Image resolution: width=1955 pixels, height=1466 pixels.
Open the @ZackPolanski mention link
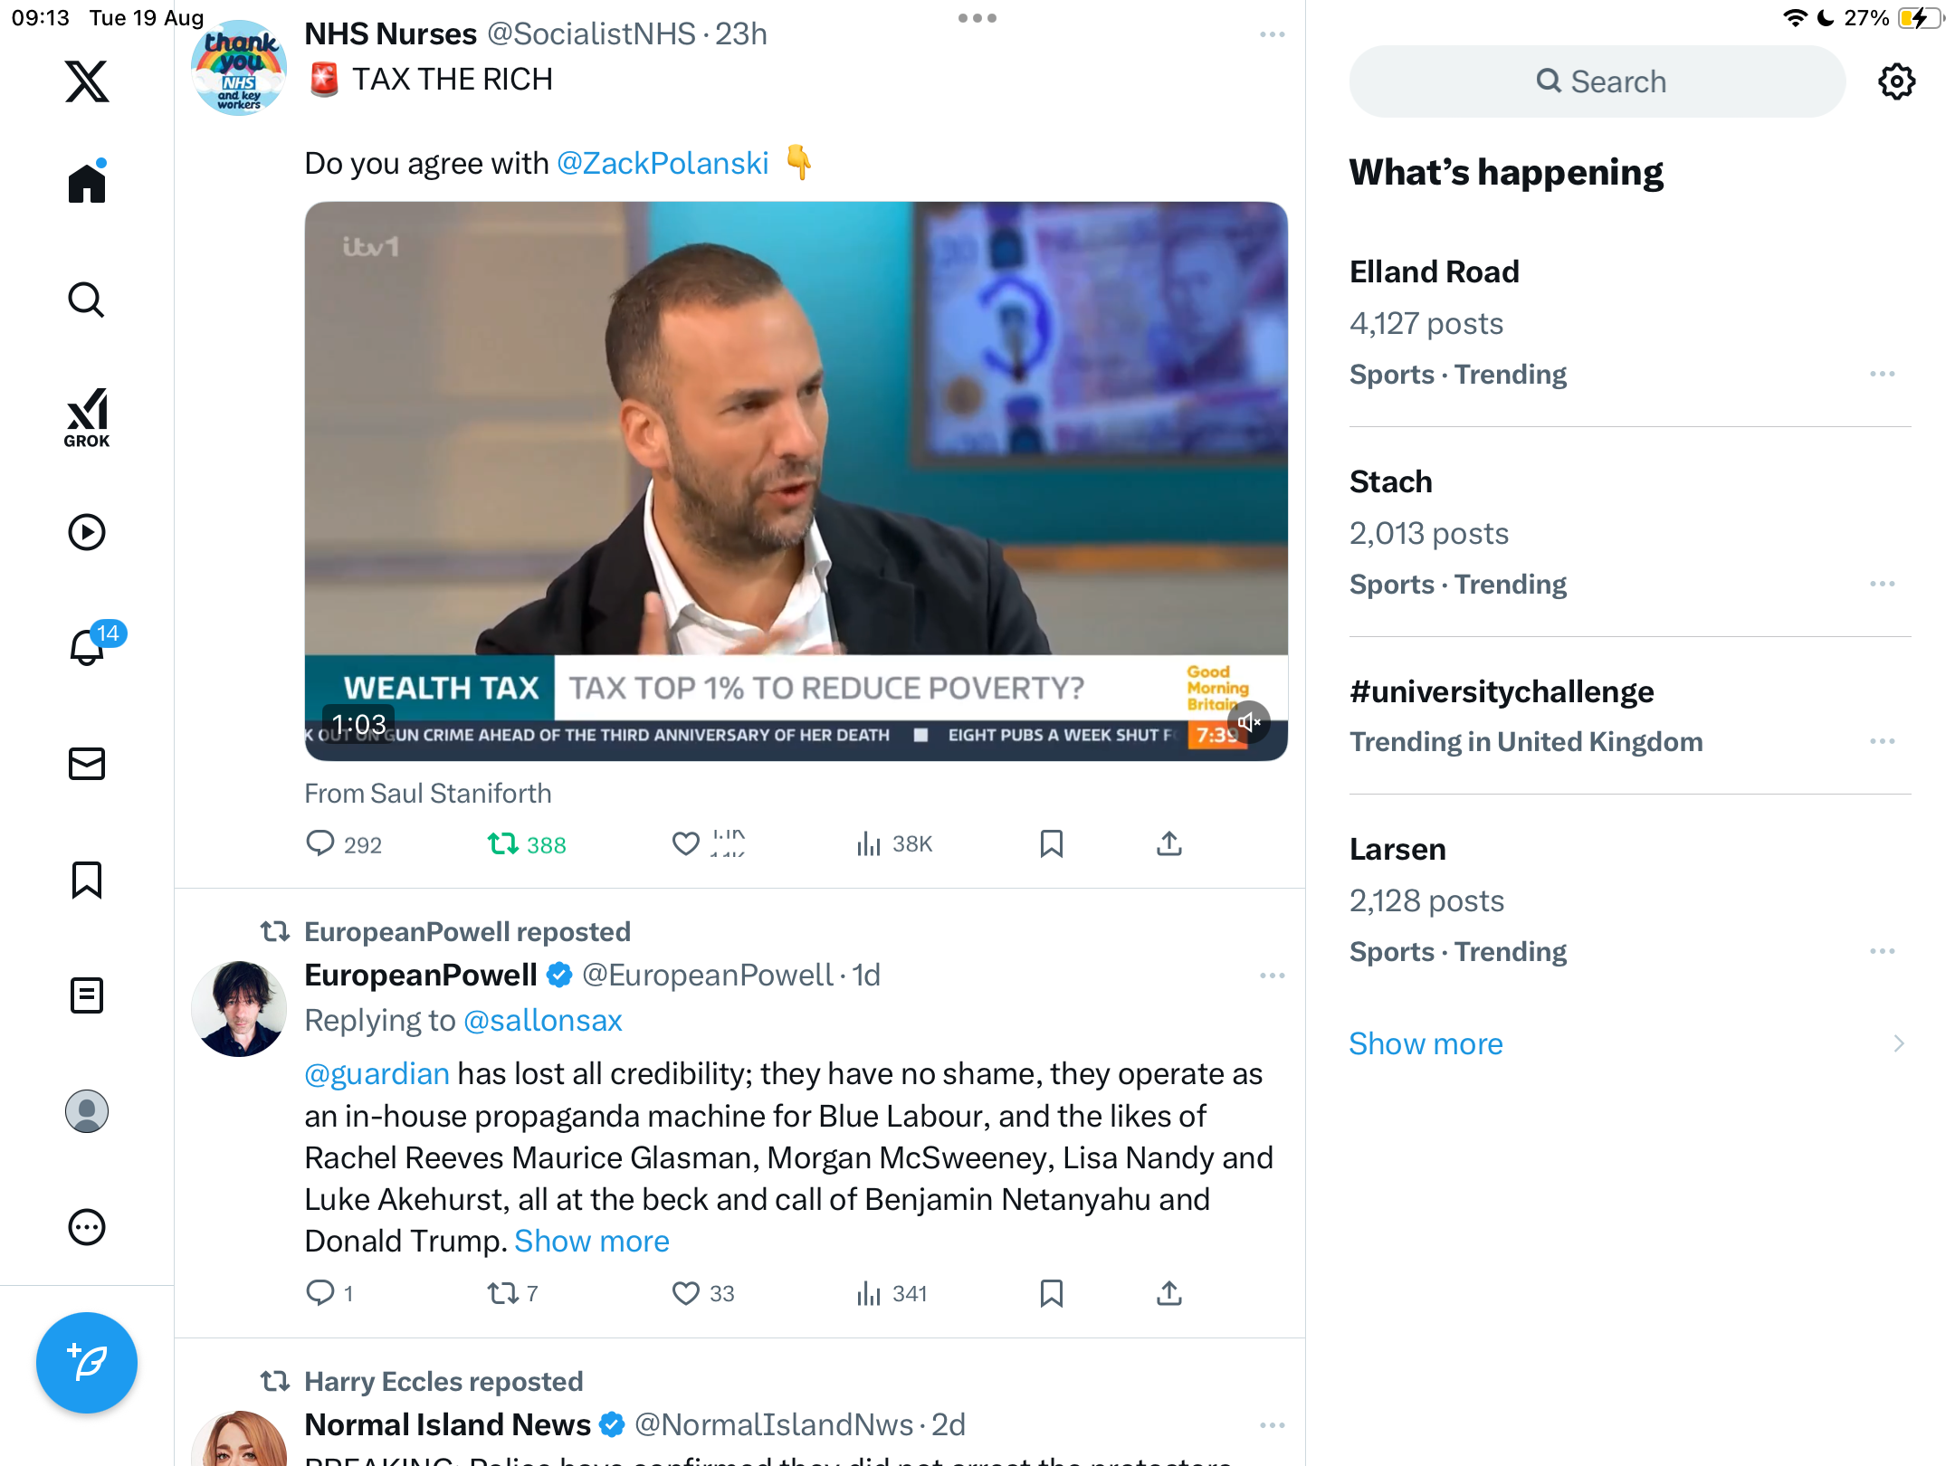point(663,163)
